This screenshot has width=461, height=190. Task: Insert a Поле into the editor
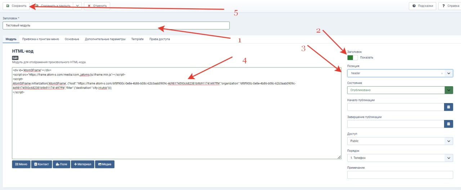[x=62, y=164]
